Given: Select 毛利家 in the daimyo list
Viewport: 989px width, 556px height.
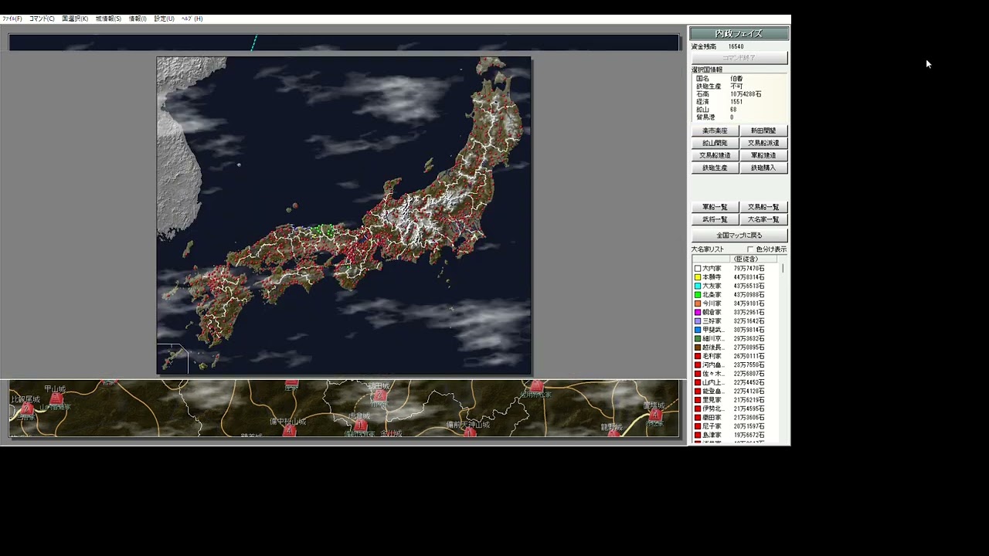Looking at the screenshot, I should click(712, 356).
